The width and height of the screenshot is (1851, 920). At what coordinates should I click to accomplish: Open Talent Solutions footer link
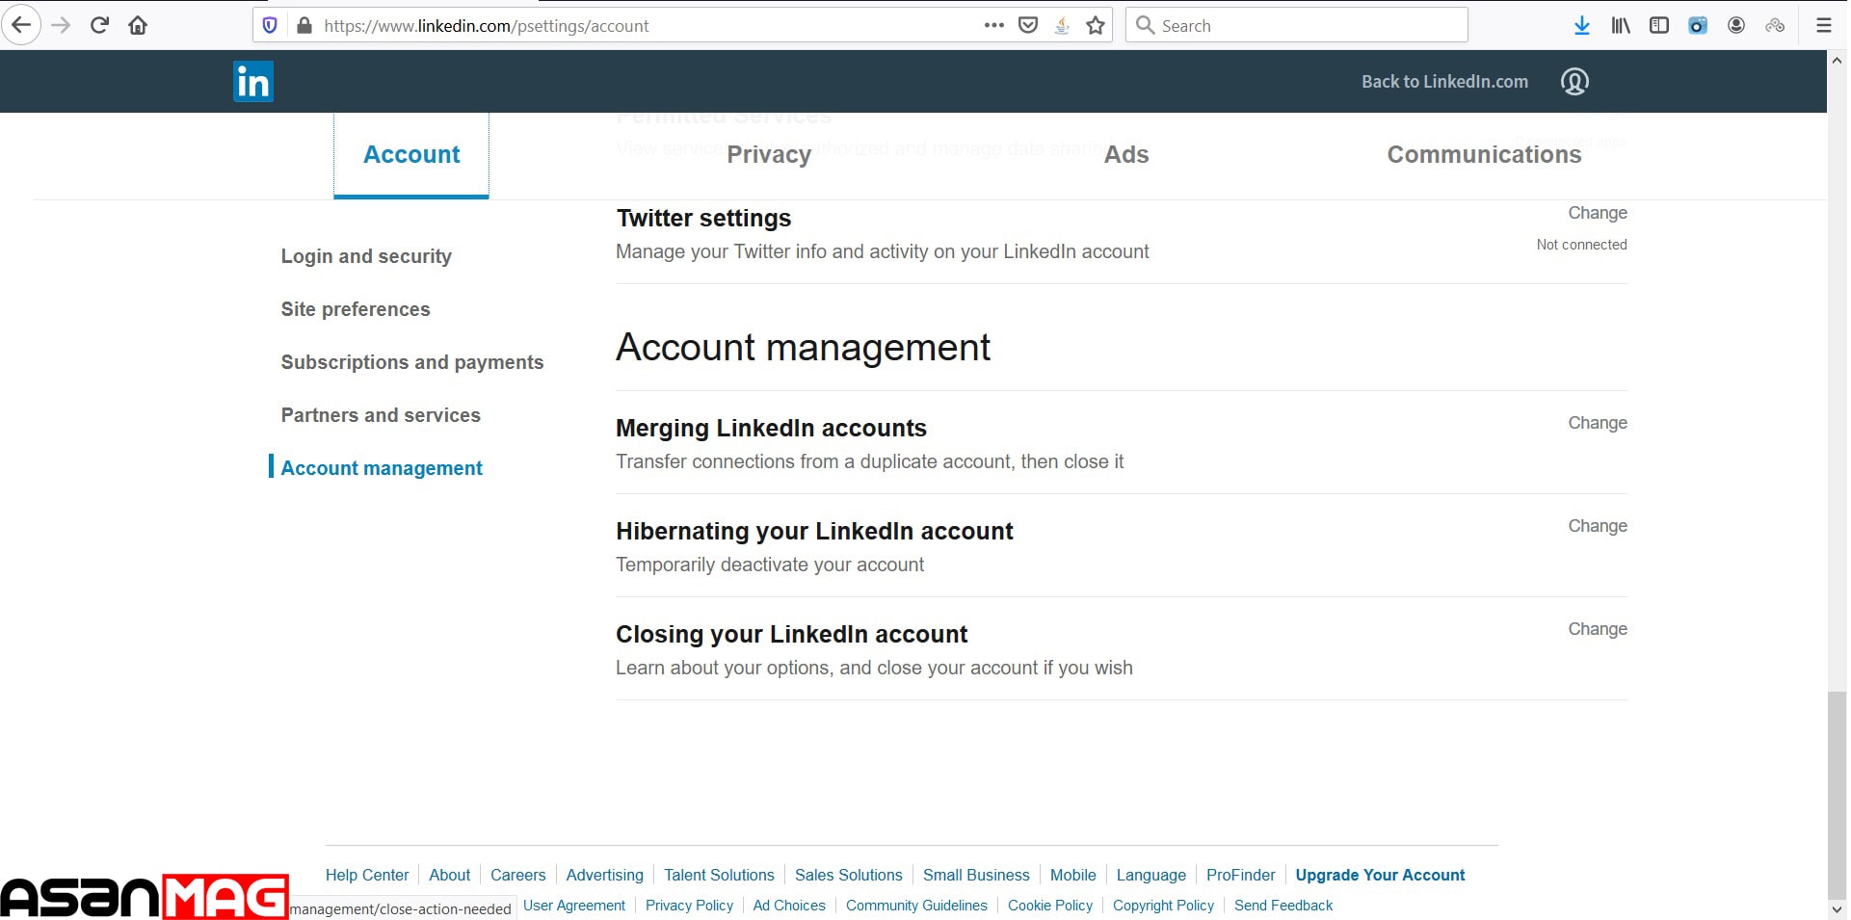pyautogui.click(x=719, y=875)
